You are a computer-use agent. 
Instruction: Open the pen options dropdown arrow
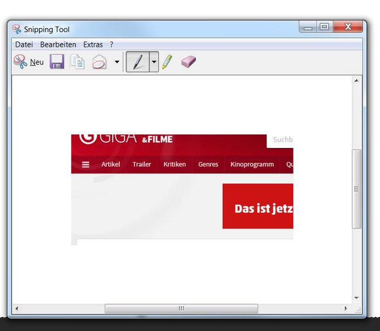154,62
